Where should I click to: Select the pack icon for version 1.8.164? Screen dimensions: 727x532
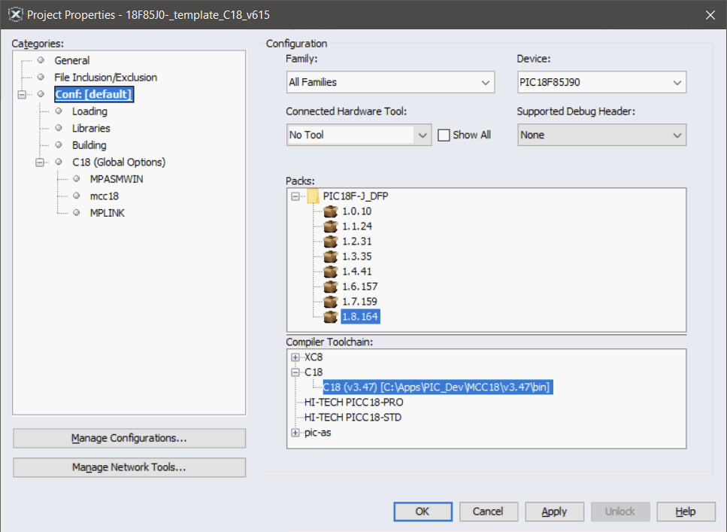point(331,316)
